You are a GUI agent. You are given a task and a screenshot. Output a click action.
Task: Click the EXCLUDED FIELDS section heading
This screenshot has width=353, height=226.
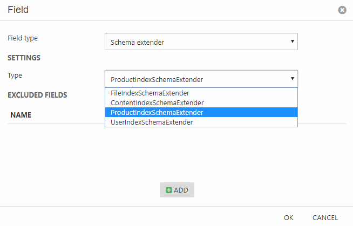tap(37, 95)
